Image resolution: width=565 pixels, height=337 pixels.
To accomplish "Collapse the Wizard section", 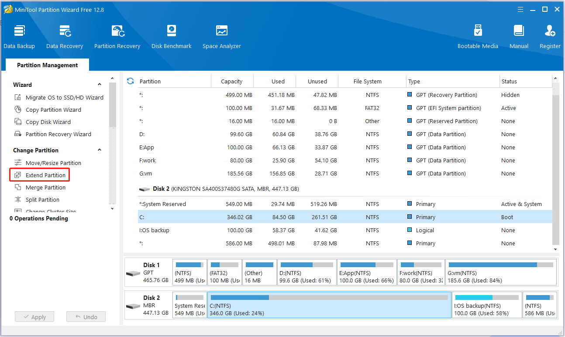I will click(100, 85).
